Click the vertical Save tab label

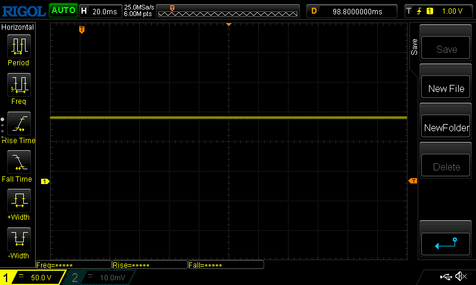point(414,47)
